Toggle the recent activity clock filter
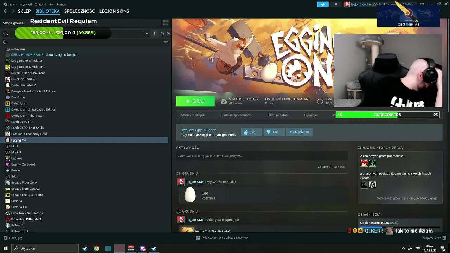The image size is (450, 253). tap(162, 34)
